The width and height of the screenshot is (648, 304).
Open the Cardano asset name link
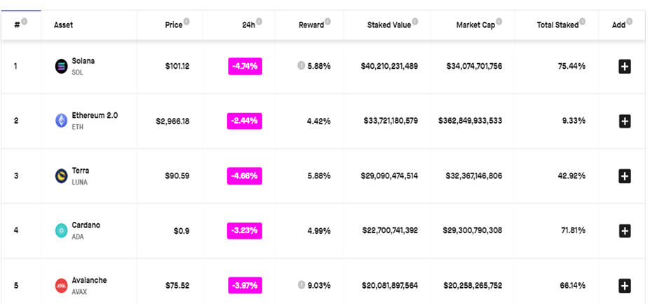pos(86,225)
